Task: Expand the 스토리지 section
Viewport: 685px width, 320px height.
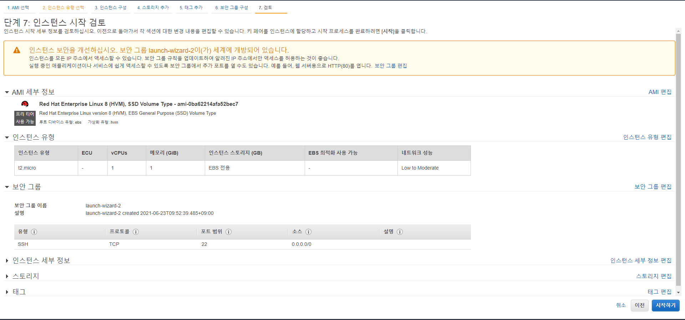Action: (7, 277)
